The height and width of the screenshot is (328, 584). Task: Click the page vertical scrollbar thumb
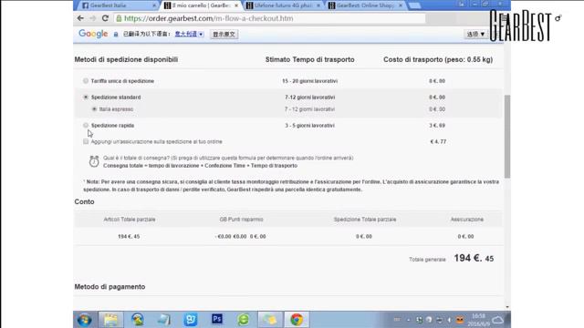point(507,136)
